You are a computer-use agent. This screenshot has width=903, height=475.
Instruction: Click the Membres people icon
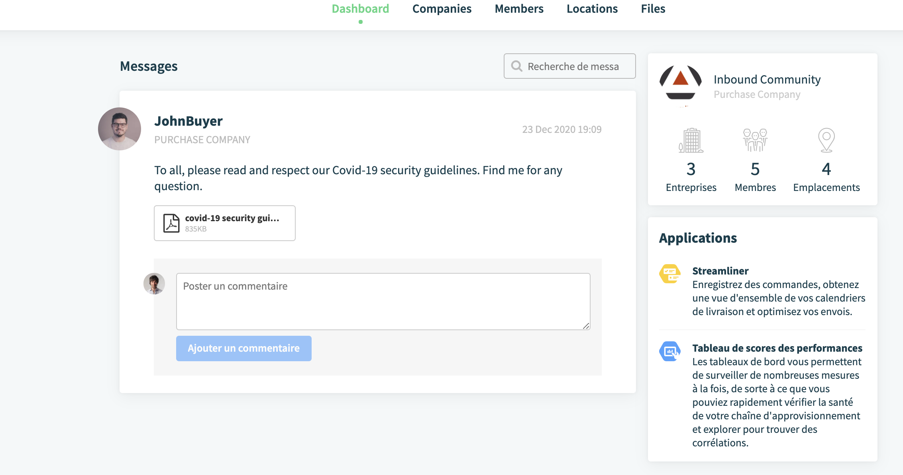pos(755,140)
